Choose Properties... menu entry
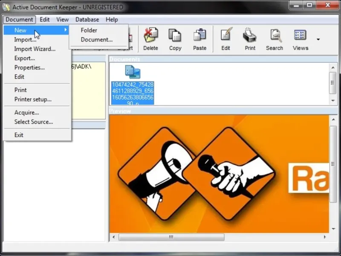 [29, 67]
